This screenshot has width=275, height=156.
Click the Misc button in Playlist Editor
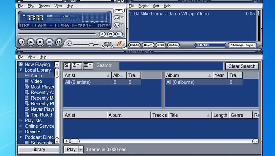[173, 45]
